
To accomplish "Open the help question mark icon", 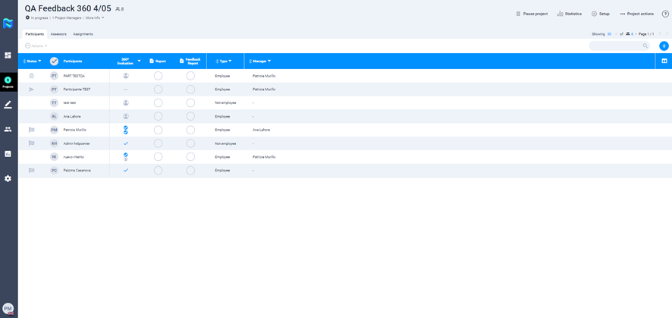I will point(665,14).
